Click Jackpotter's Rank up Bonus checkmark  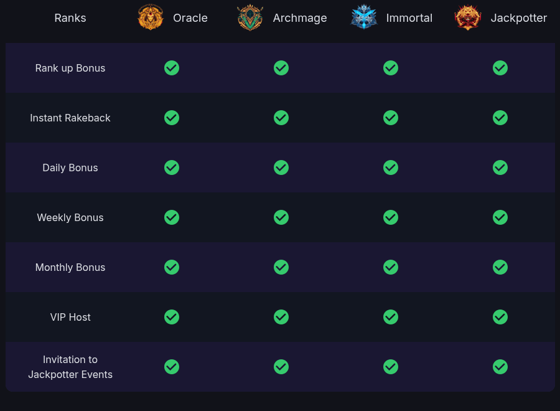[500, 68]
